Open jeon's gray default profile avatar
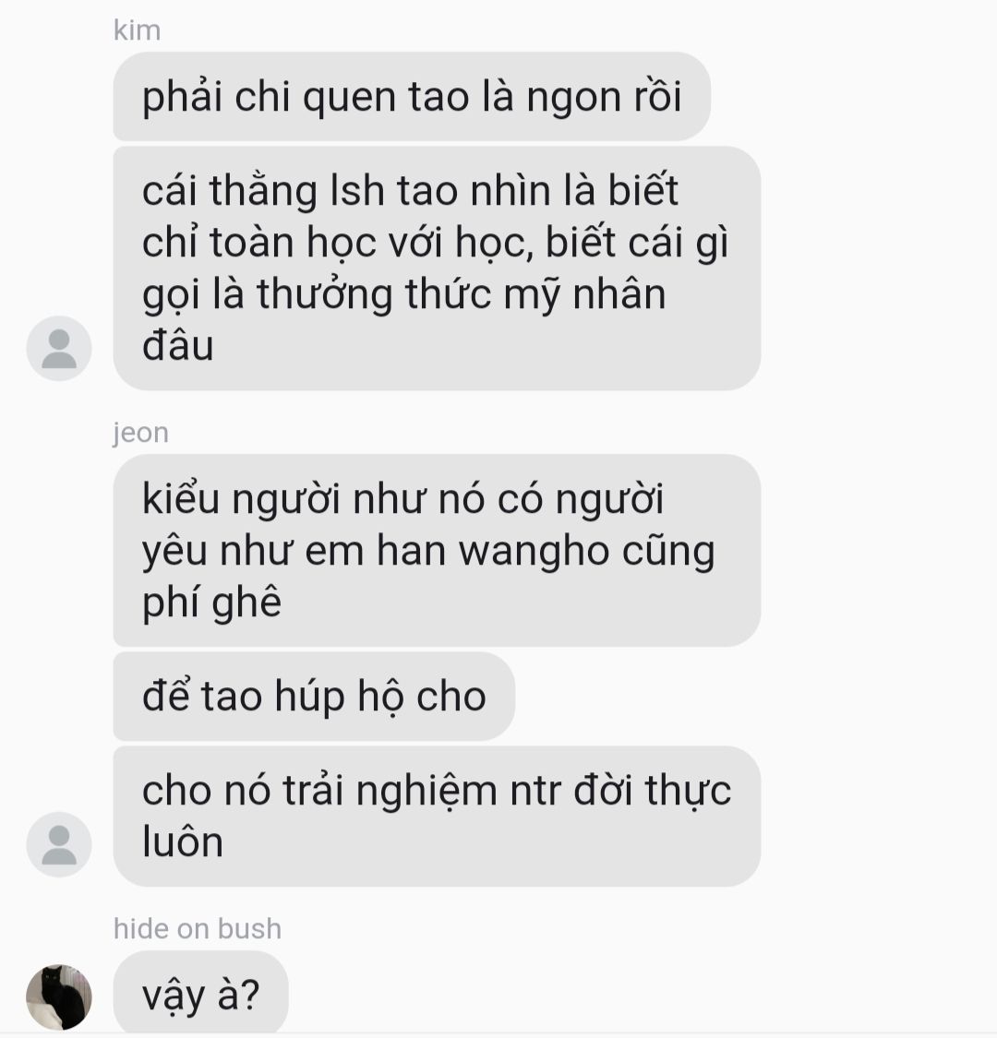Screen dimensions: 997x1038 (x=59, y=844)
